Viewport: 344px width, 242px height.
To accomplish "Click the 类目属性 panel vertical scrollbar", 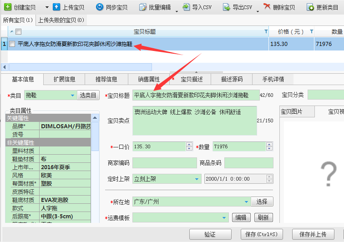I will 95,136.
